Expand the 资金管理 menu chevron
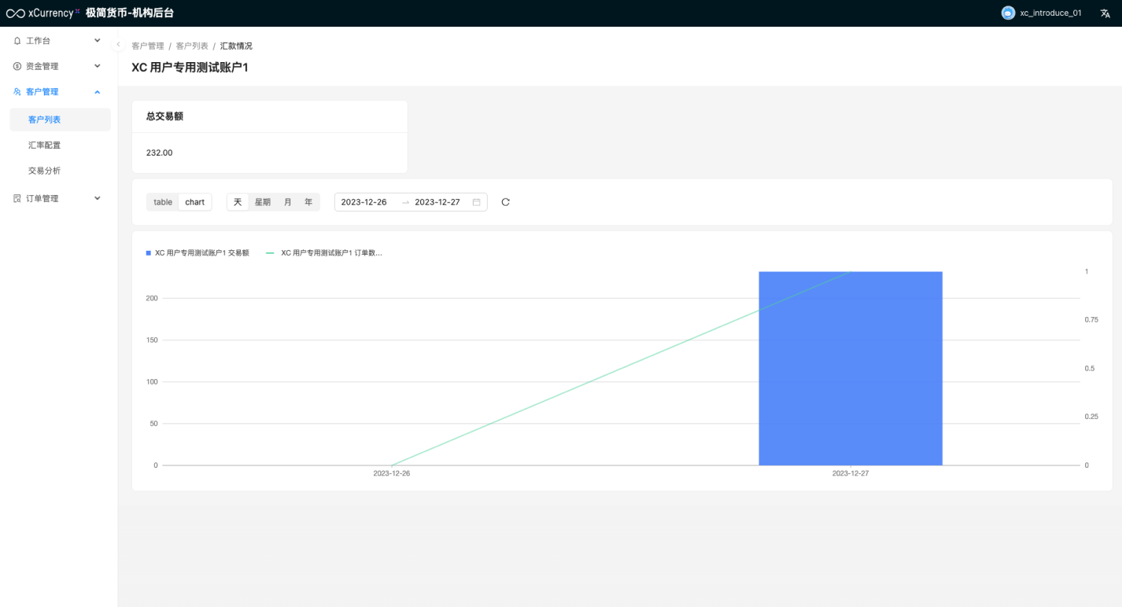 point(98,67)
